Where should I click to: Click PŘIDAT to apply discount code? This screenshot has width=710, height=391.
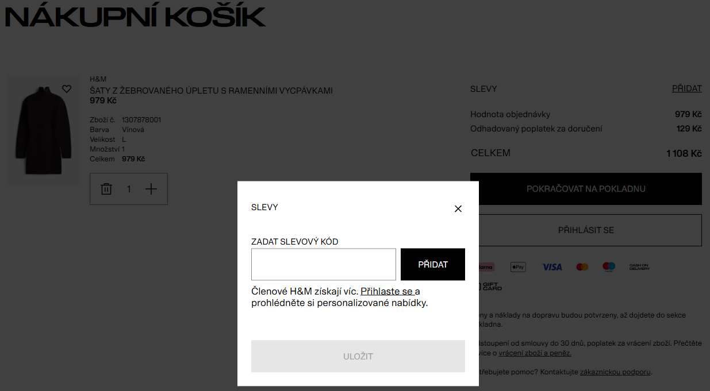[432, 264]
